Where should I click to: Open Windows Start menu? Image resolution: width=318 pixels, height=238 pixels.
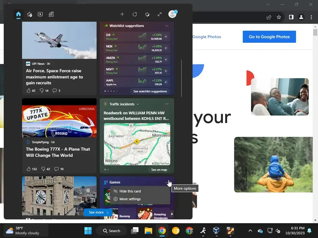pos(88,231)
